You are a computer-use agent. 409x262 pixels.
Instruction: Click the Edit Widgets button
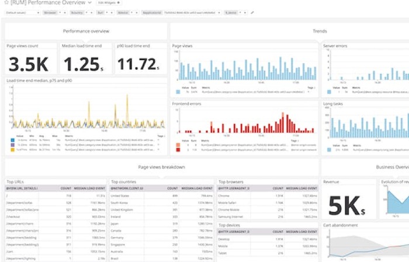click(x=109, y=2)
